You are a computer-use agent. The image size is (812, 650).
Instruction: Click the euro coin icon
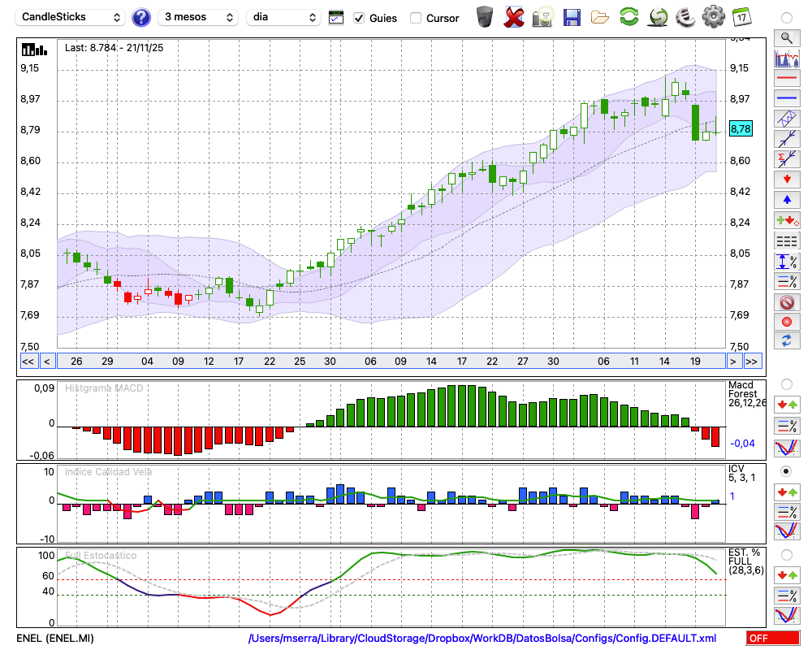click(x=685, y=17)
